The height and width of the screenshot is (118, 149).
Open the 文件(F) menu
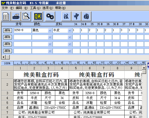[8, 8]
